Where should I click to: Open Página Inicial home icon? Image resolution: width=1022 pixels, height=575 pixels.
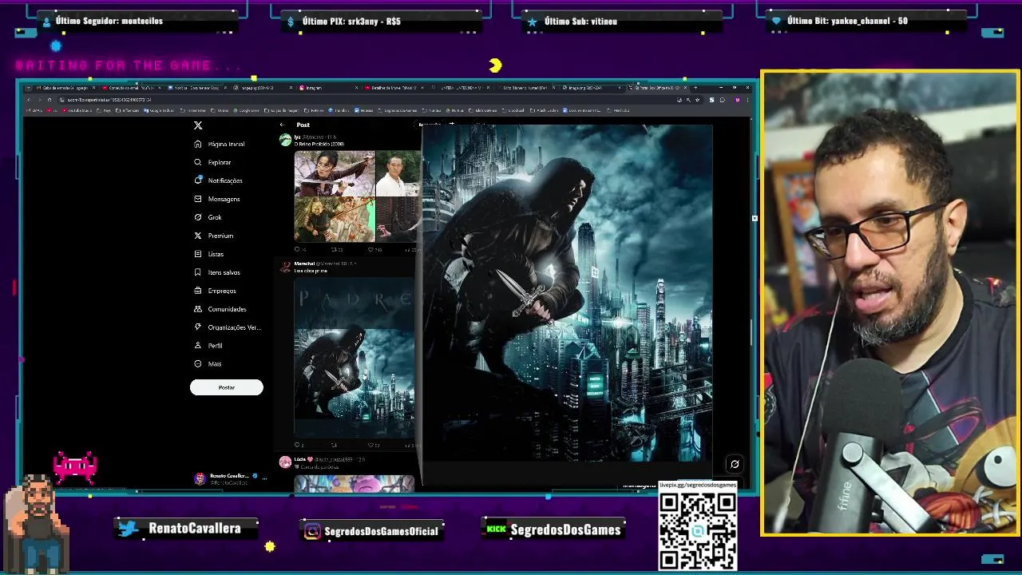point(198,144)
